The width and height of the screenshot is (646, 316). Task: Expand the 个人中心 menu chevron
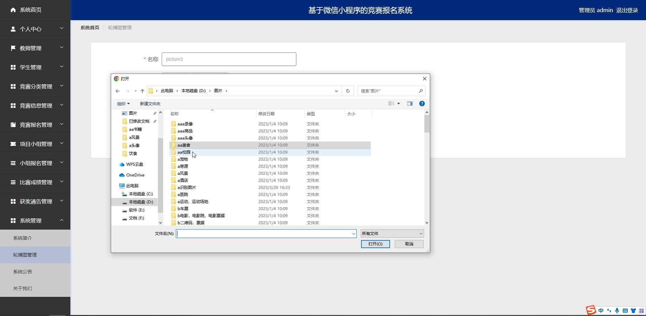click(x=62, y=29)
